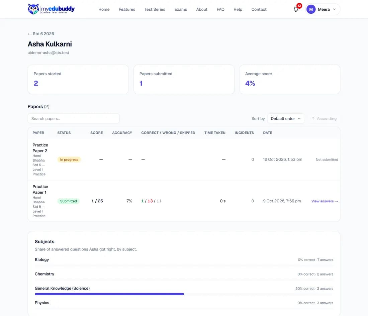
Task: Open the notifications bell
Action: pos(296,9)
